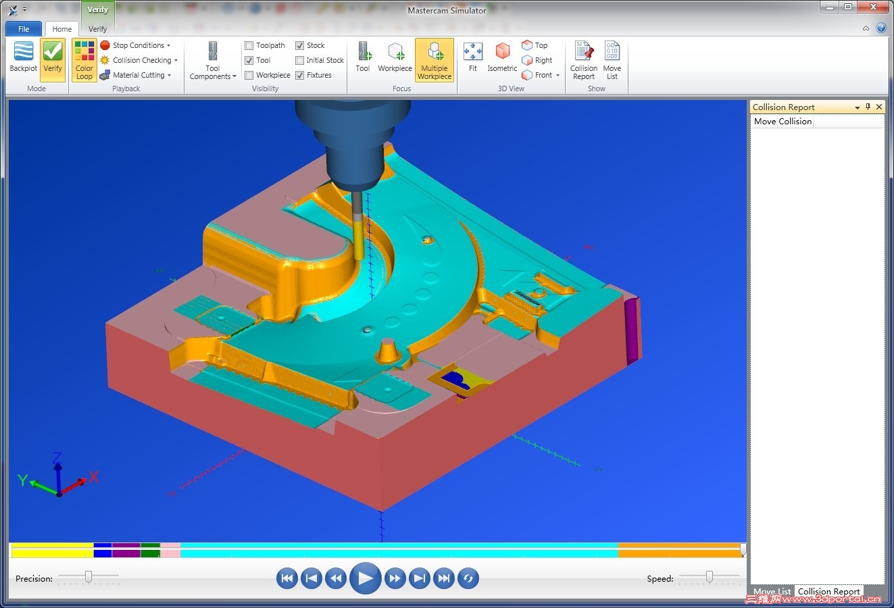
Task: Click the playback position marker at timeline end
Action: coord(743,550)
